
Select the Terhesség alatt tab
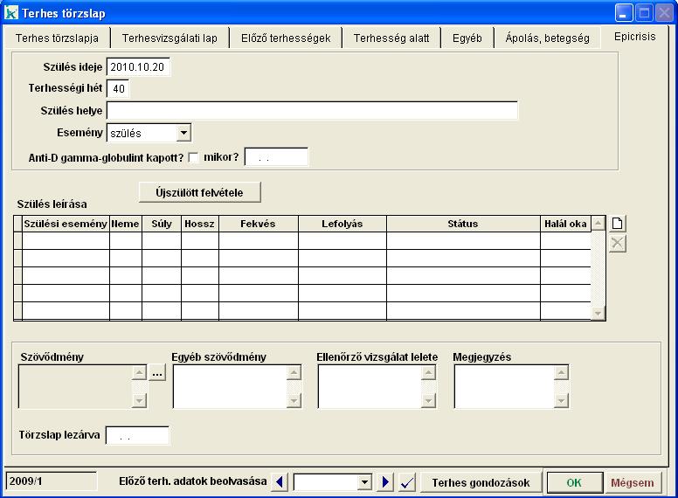[391, 38]
